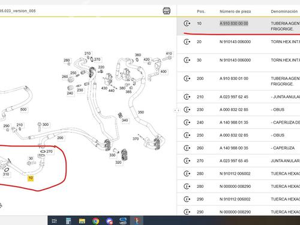Open Task View on the taskbar
The image size is (300, 225).
pyautogui.click(x=55, y=221)
